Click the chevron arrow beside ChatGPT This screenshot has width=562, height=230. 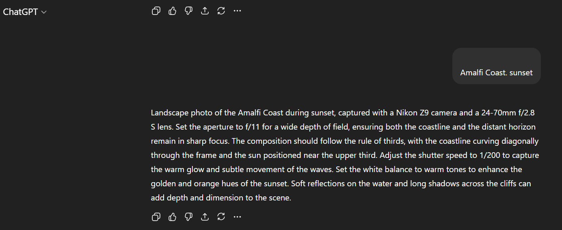click(x=44, y=12)
